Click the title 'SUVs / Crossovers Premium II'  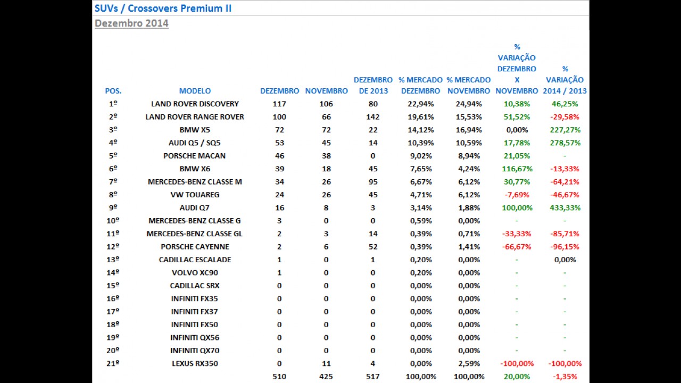pos(163,8)
